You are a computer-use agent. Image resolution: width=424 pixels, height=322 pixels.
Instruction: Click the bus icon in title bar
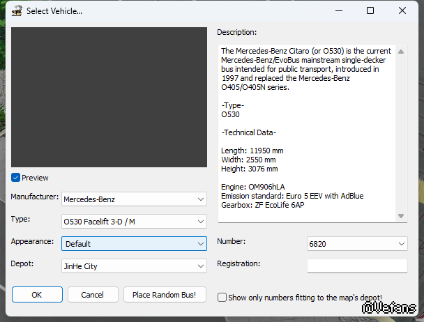15,11
